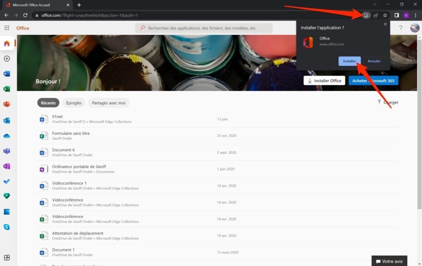422x266 pixels.
Task: Open the account profile picture
Action: point(415,28)
